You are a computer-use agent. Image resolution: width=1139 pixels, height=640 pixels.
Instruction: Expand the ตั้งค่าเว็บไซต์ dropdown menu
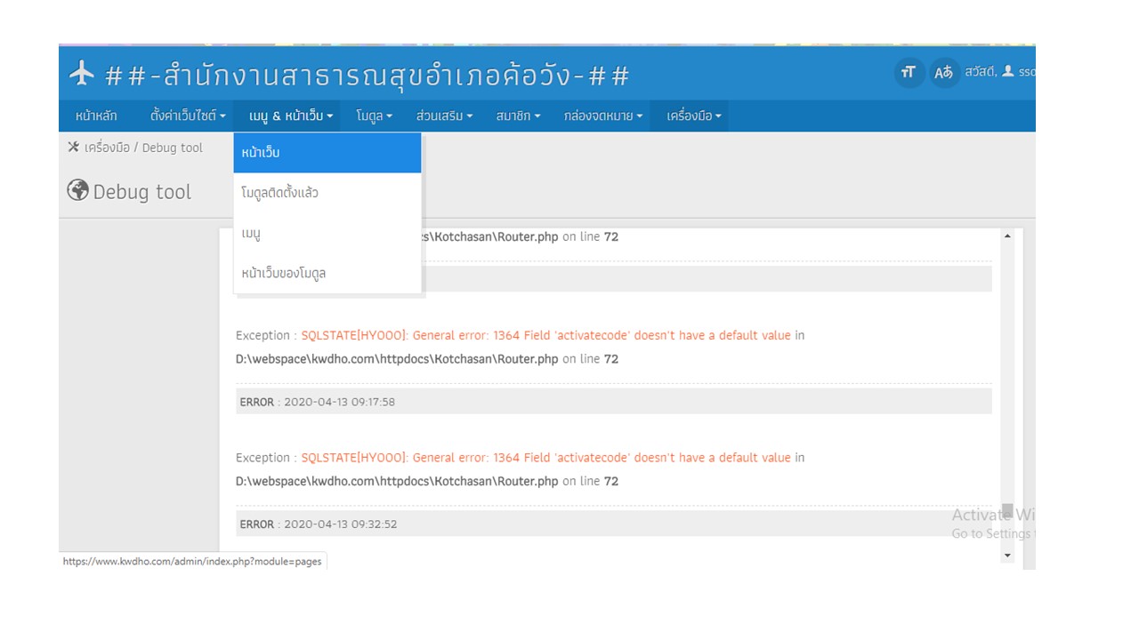[x=188, y=116]
